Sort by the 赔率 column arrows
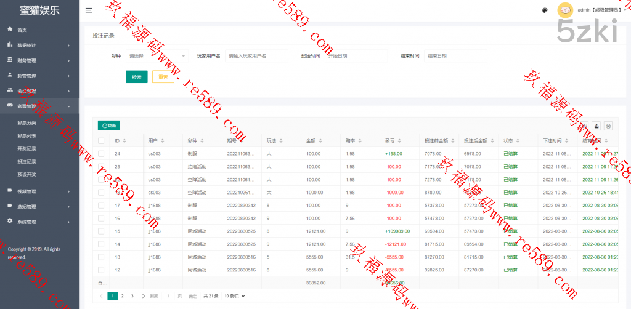Screen dimensions: 631x309 point(360,141)
